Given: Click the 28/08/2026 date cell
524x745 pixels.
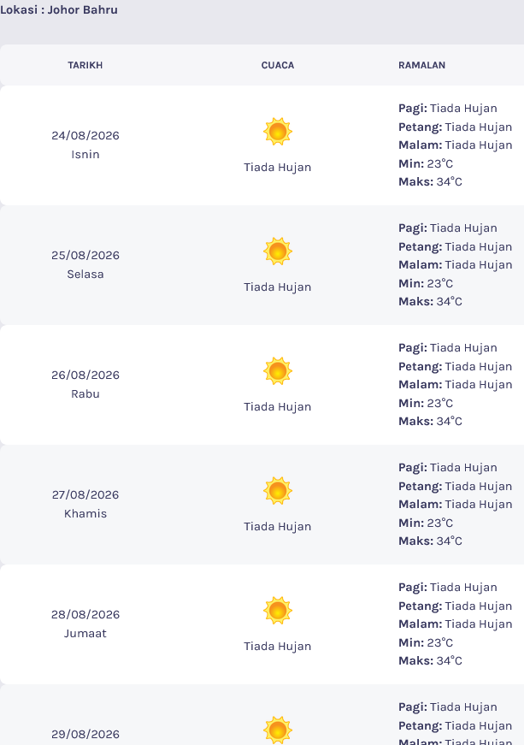Looking at the screenshot, I should [x=85, y=624].
